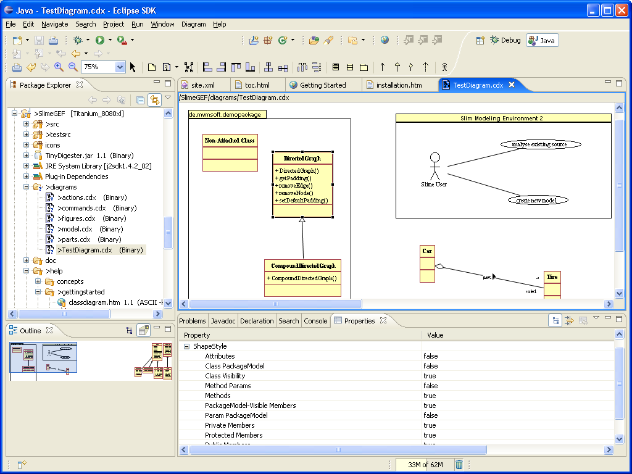This screenshot has width=632, height=474.
Task: Open the Console tab
Action: pos(315,321)
